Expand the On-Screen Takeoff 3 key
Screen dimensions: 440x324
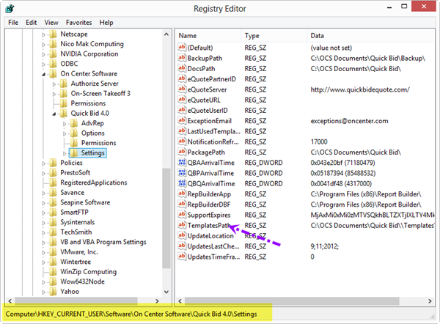click(54, 94)
